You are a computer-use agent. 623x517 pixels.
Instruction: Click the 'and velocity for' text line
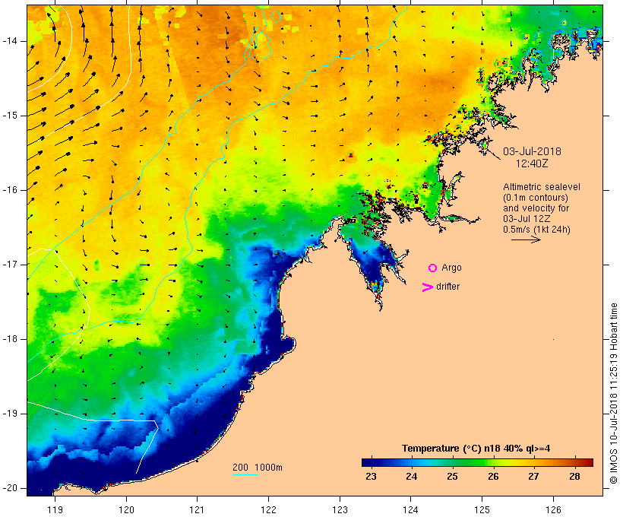tap(536, 208)
